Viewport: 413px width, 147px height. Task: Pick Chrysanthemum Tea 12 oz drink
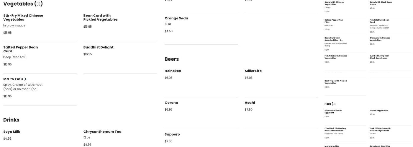102,132
